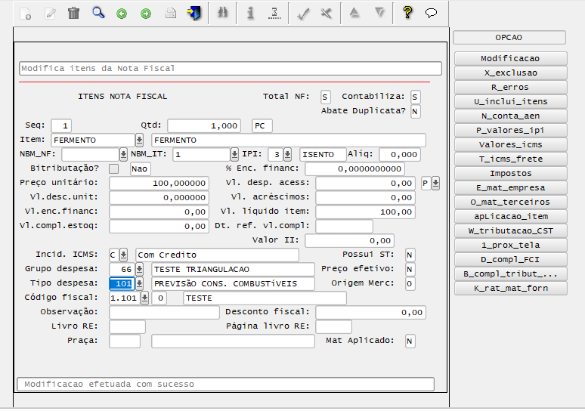This screenshot has width=585, height=411.
Task: Click the D_compl_FCI button
Action: coord(510,260)
